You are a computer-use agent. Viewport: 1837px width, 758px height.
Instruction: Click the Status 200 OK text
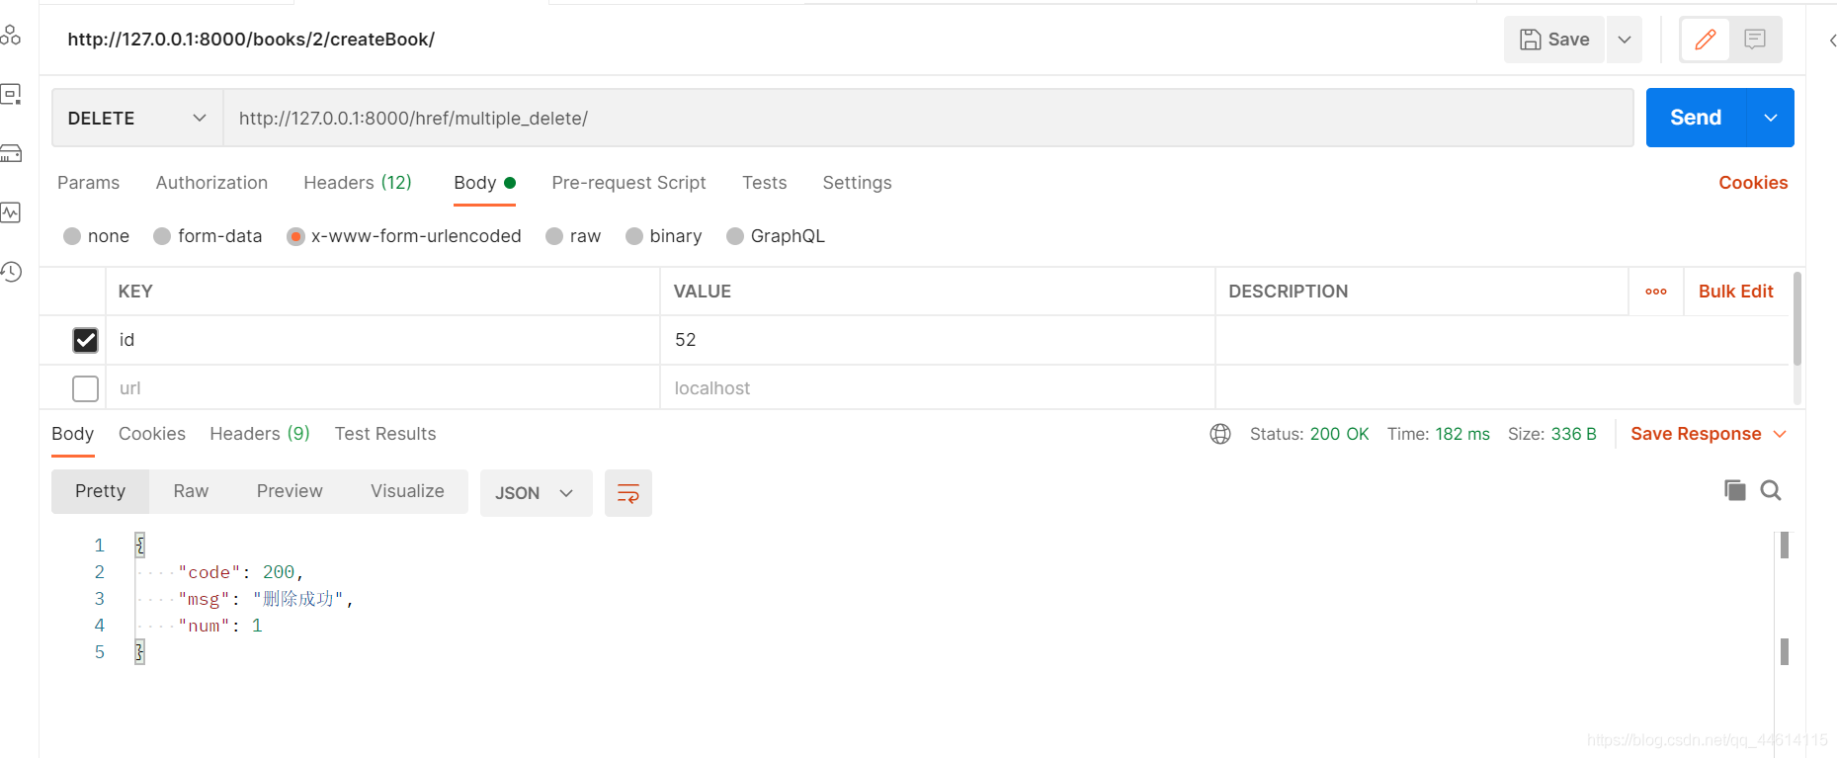(1309, 434)
